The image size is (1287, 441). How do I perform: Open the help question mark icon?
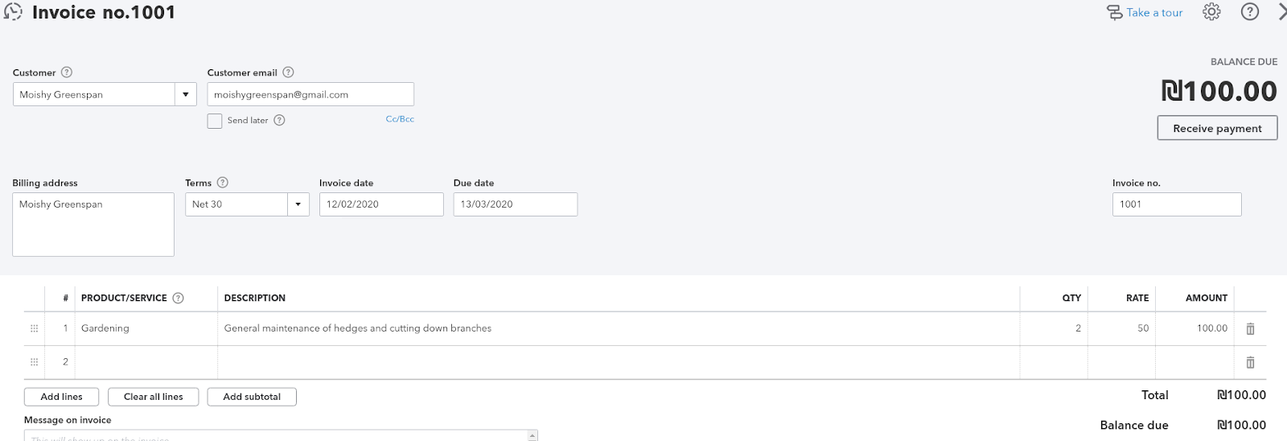[x=1249, y=12]
